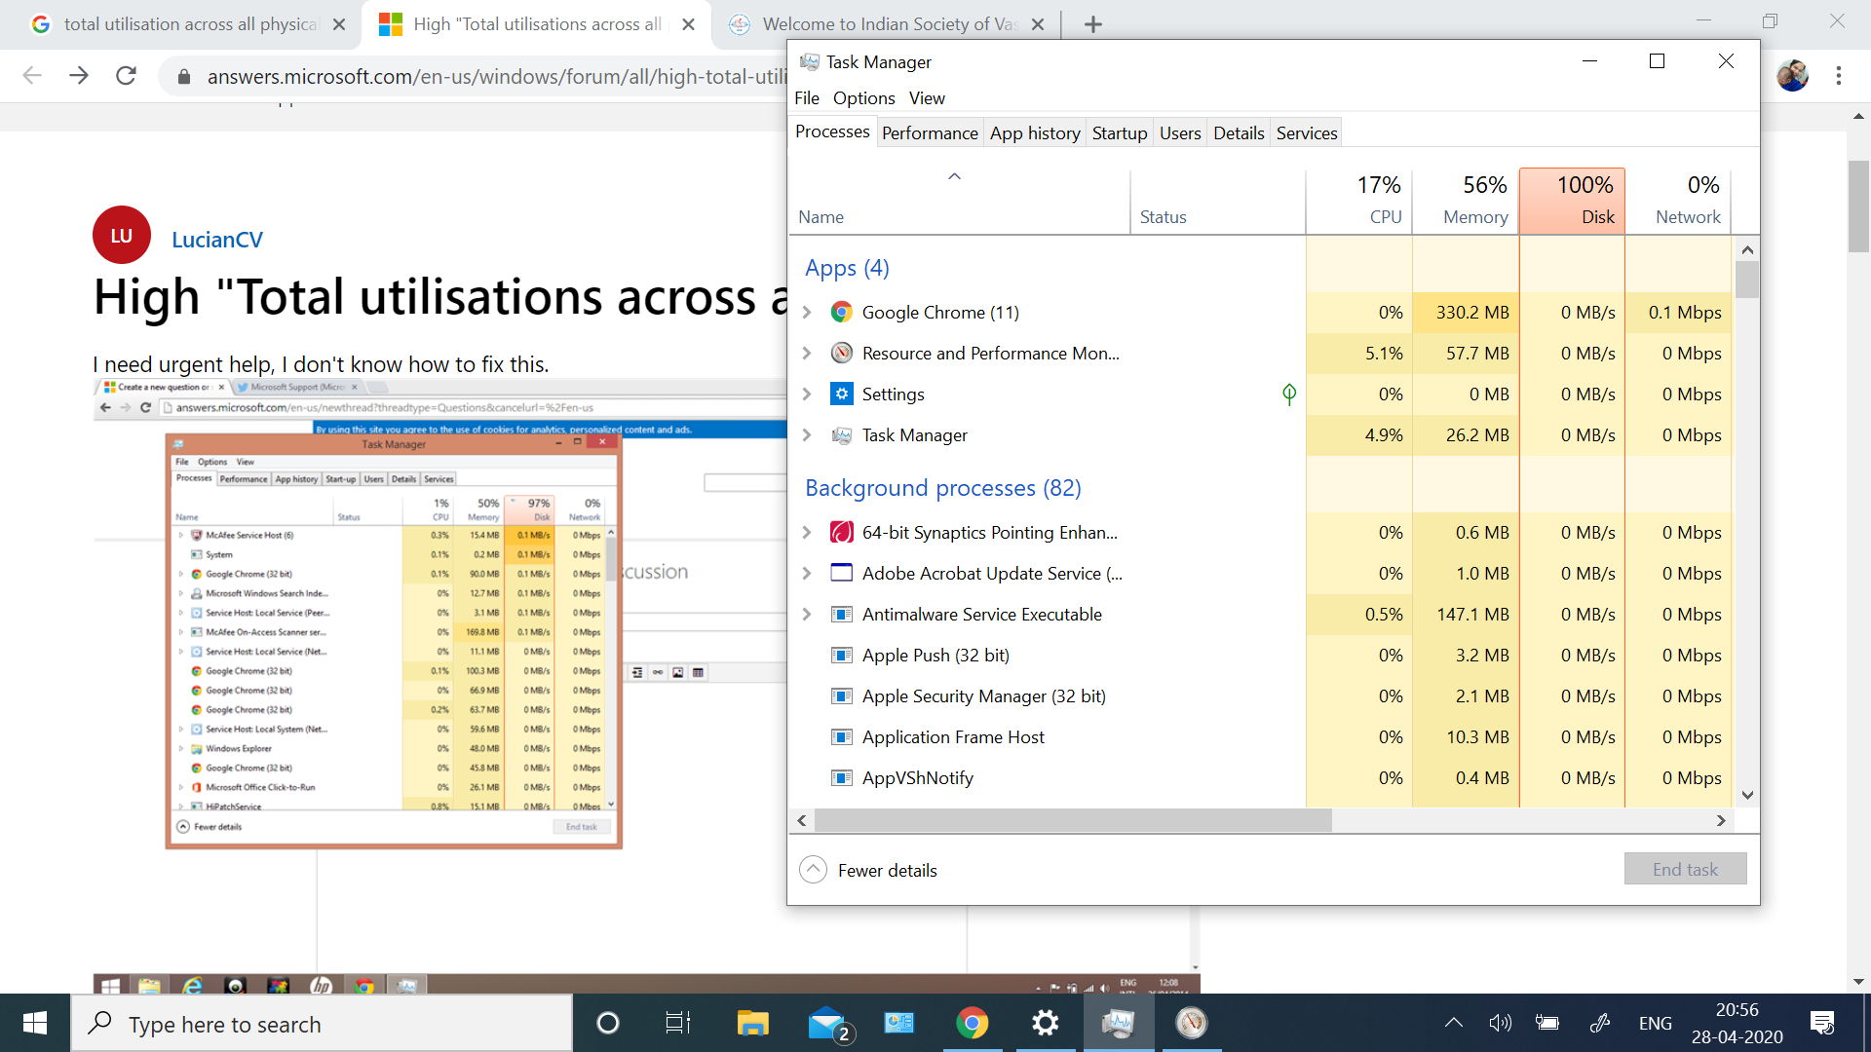The image size is (1871, 1052).
Task: Open the File menu in Task Manager
Action: pyautogui.click(x=806, y=98)
